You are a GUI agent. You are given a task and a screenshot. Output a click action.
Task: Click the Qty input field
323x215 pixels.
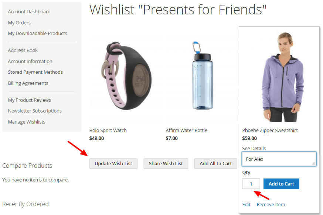tap(251, 184)
